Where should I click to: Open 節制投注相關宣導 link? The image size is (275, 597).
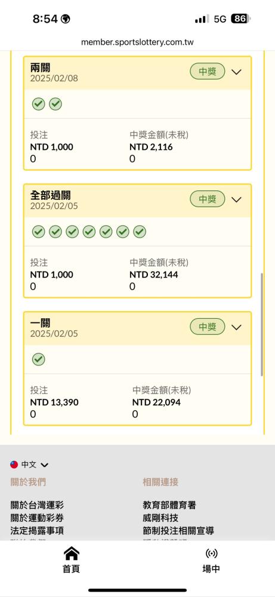[x=178, y=530]
